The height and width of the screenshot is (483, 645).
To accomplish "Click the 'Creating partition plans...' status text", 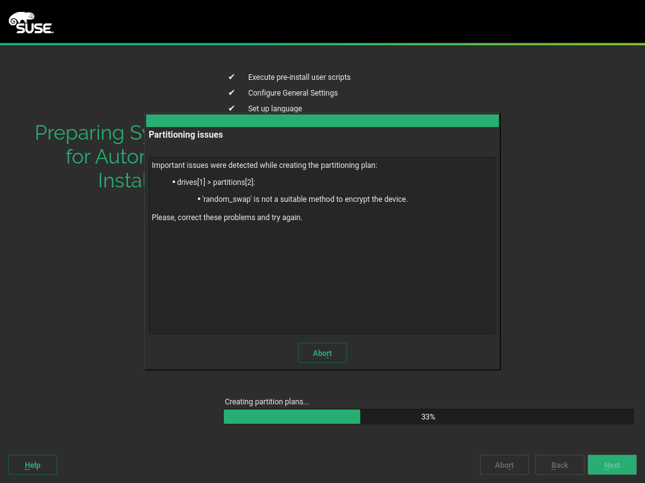I will 267,402.
